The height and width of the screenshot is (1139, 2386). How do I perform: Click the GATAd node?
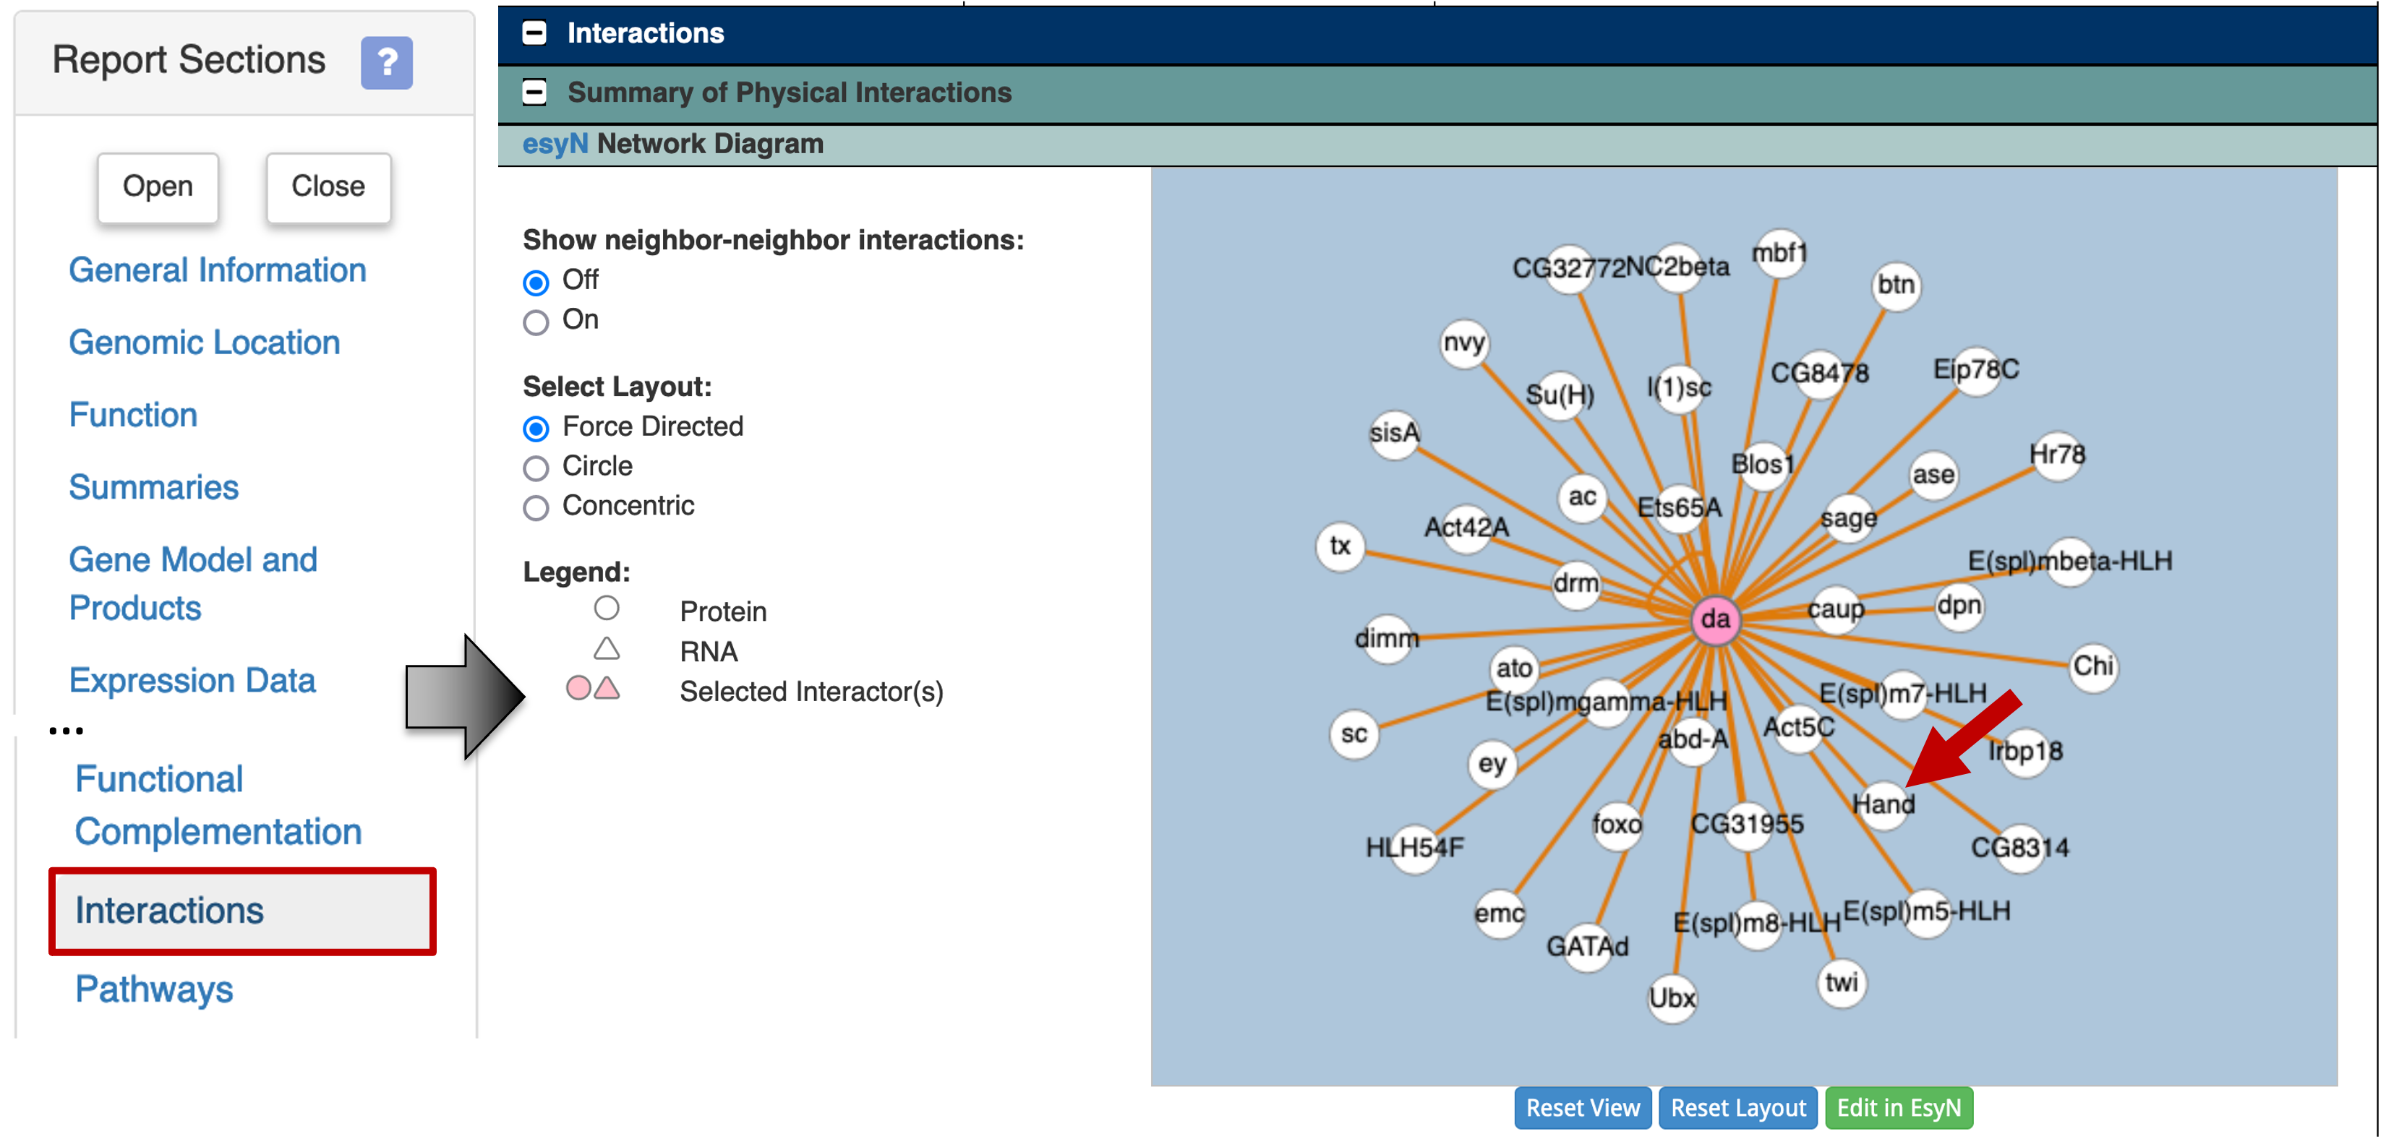[1588, 946]
